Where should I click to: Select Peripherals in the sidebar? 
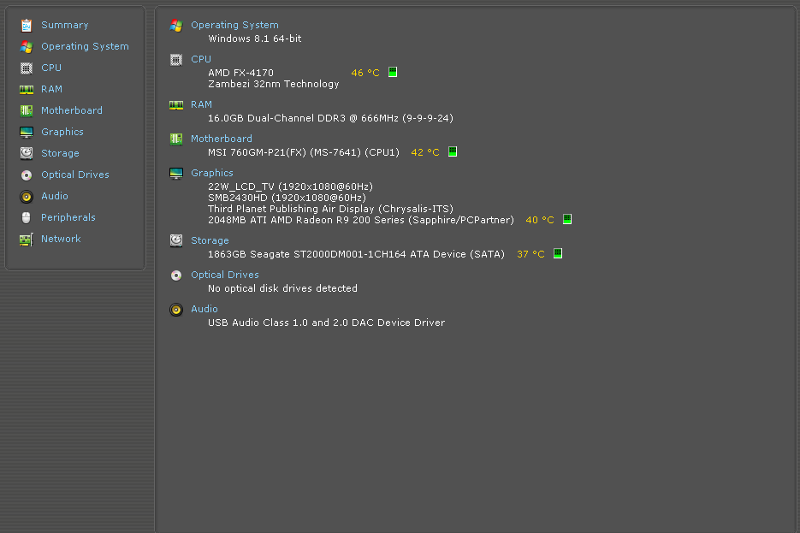click(68, 218)
